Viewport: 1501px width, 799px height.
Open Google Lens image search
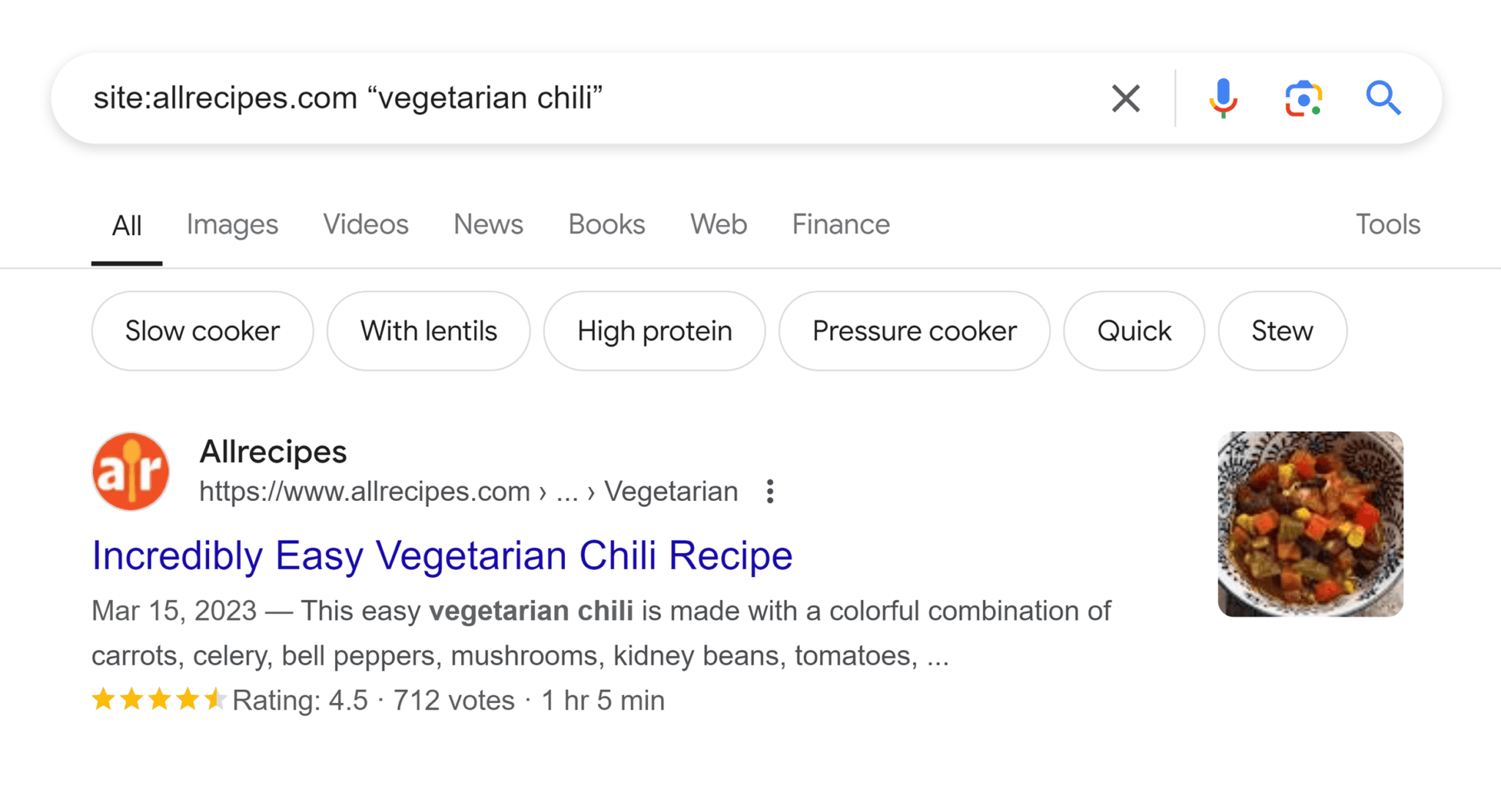coord(1302,98)
